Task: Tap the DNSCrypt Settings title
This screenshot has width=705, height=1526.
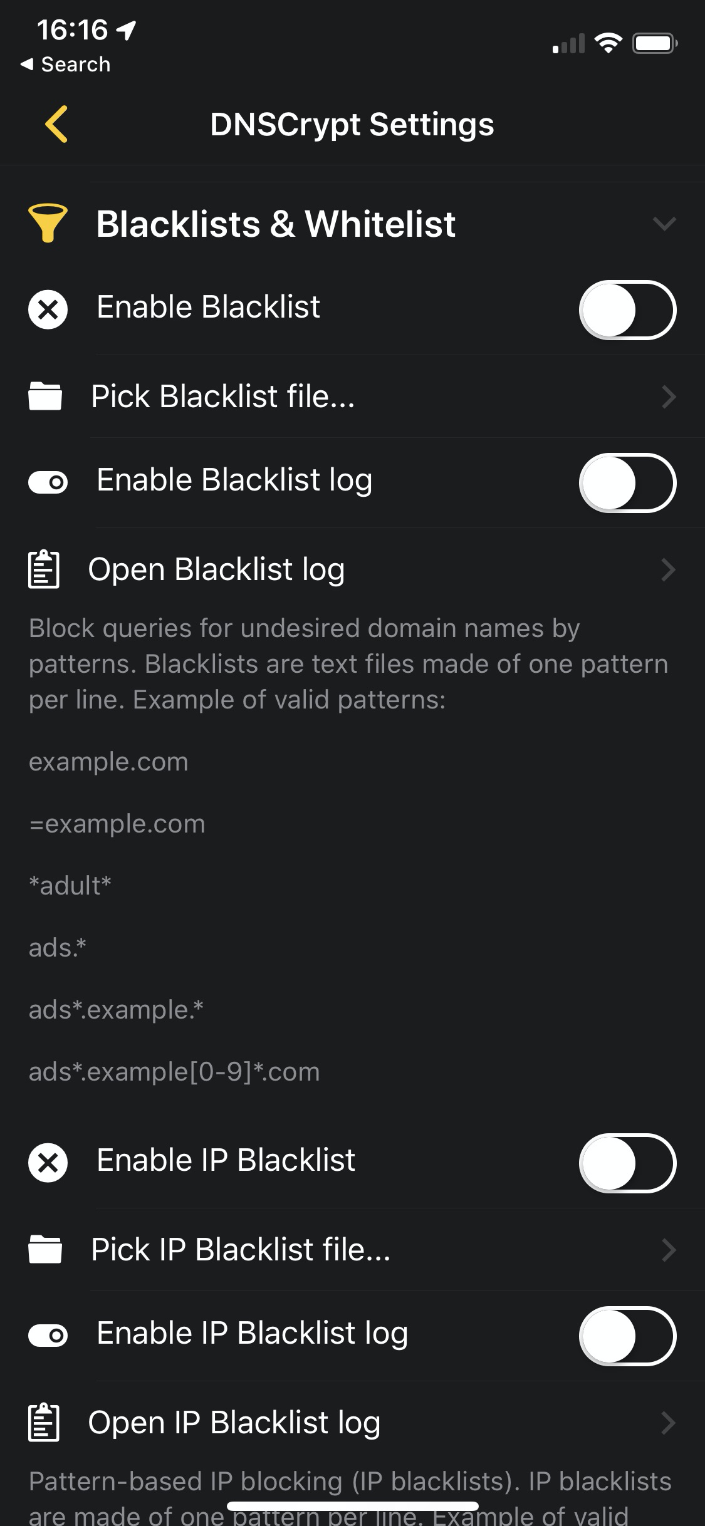Action: coord(352,123)
